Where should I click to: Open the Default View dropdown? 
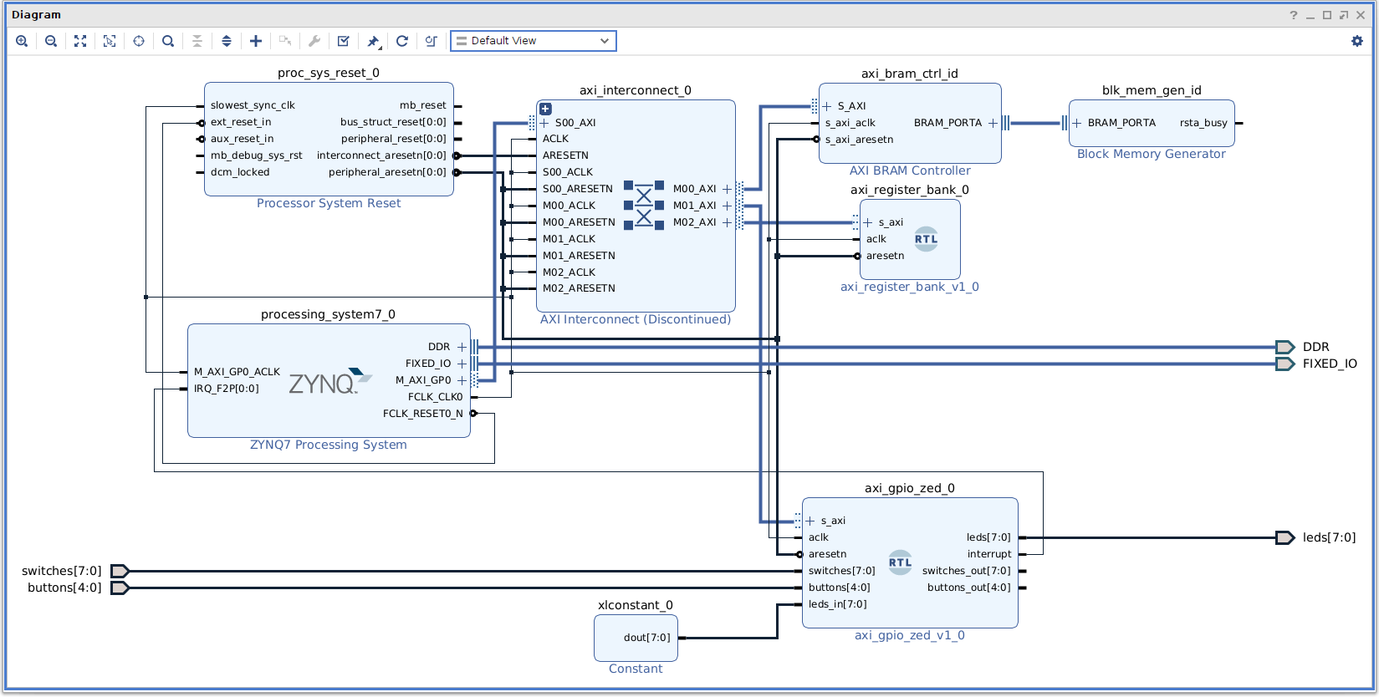pos(534,41)
